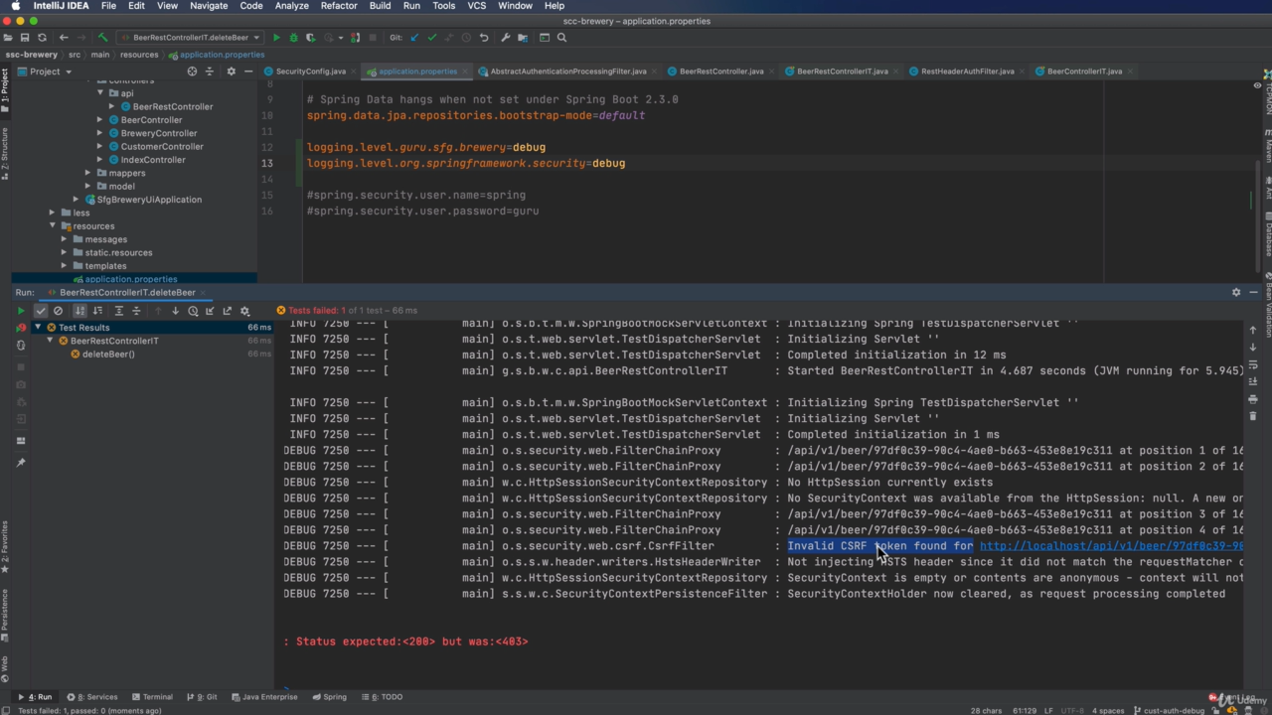1272x715 pixels.
Task: Click the Debug bug icon in toolbar
Action: pyautogui.click(x=293, y=38)
